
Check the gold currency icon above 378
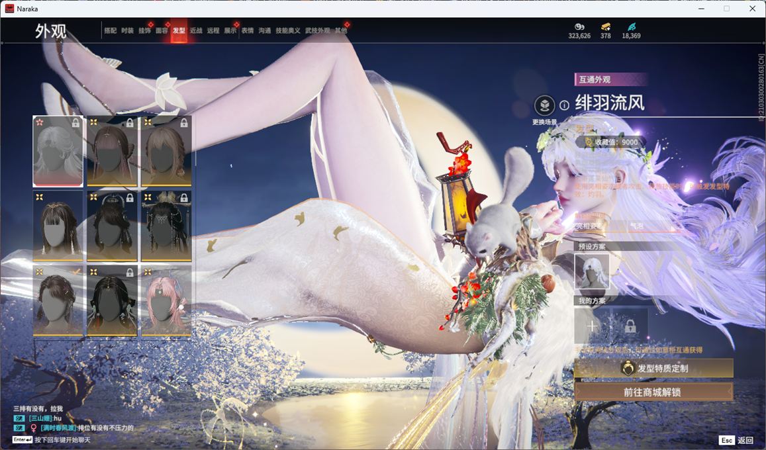point(606,27)
